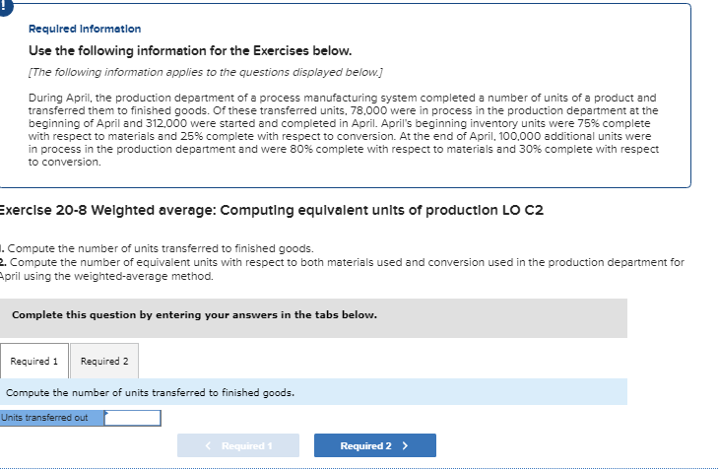Viewport: 718px width, 470px height.
Task: Click the Required information heading
Action: click(x=85, y=29)
